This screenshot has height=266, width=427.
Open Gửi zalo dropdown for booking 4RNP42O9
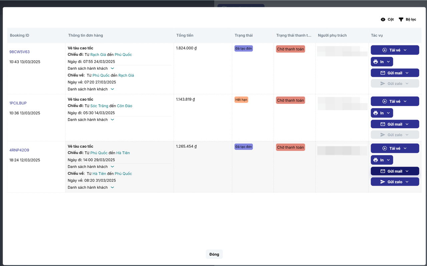395,182
